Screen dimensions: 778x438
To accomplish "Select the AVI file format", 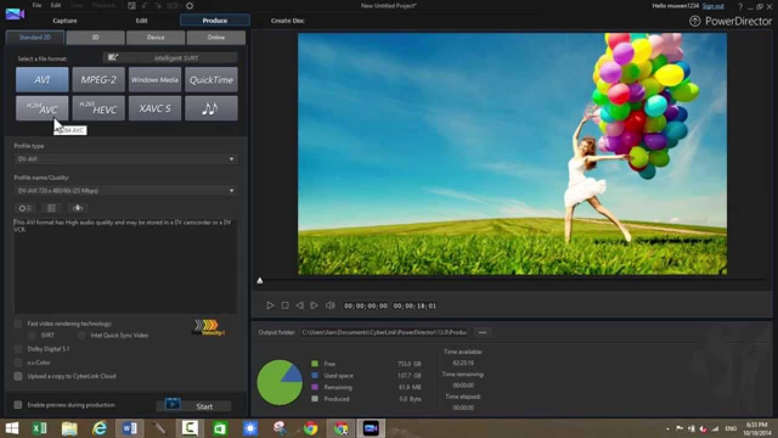I will [41, 79].
